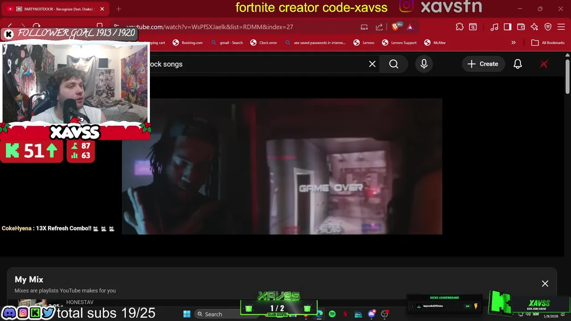Viewport: 571px width, 321px height.
Task: Open the Windows Start menu
Action: 187,314
